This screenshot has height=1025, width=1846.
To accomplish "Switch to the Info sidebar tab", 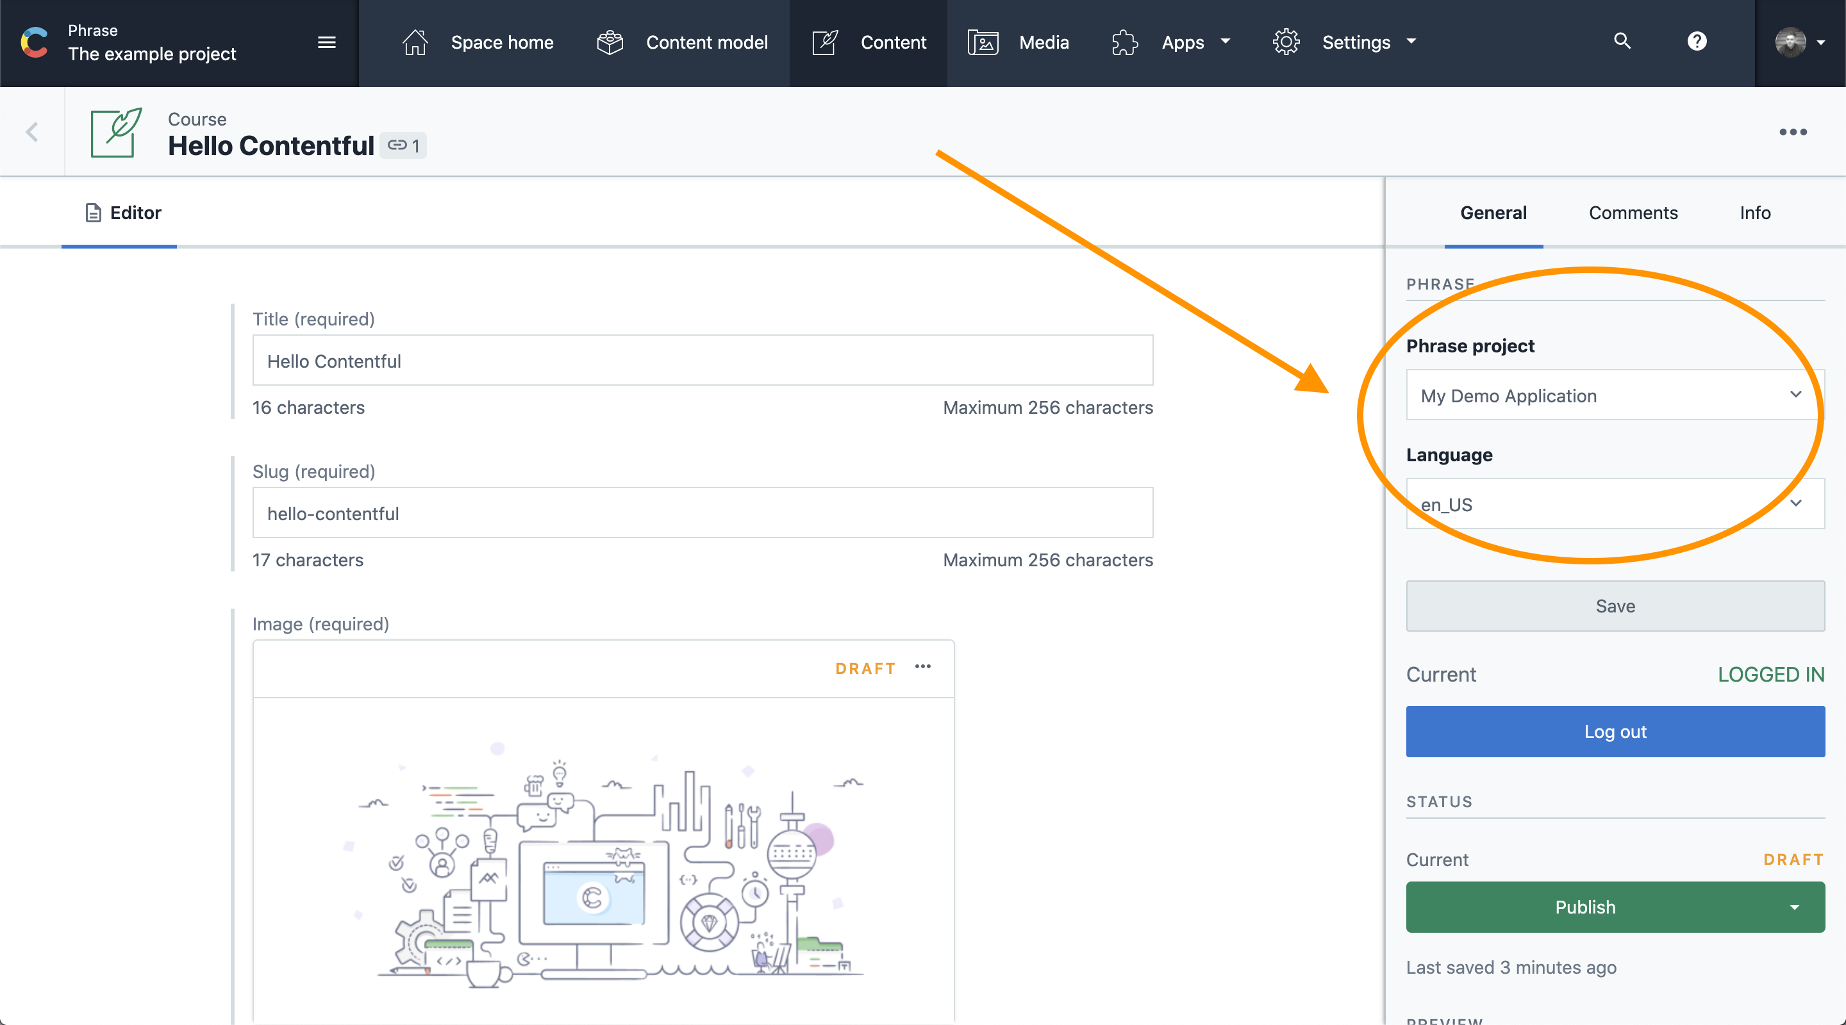I will 1755,213.
